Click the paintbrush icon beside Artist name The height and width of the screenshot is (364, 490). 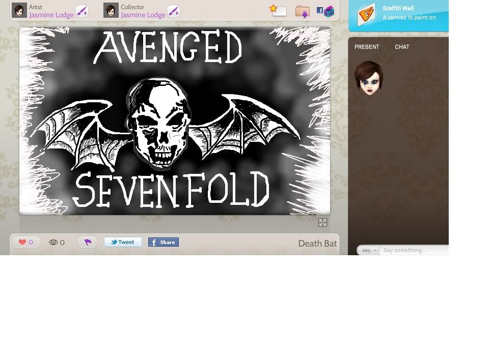click(x=82, y=12)
